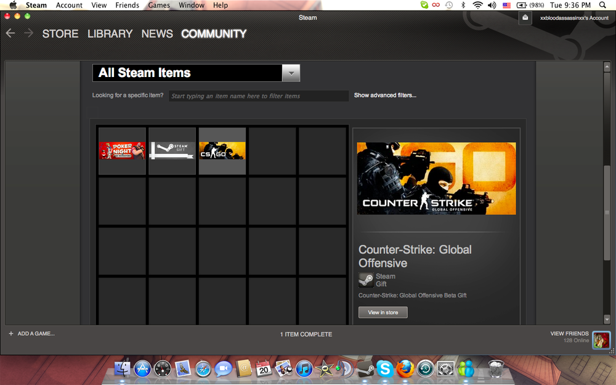Click the green Skype status menu bar icon
This screenshot has width=616, height=385.
(x=424, y=5)
